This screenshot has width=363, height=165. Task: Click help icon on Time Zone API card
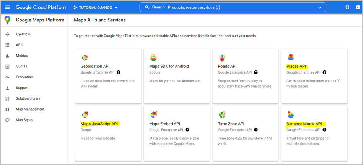[256, 130]
